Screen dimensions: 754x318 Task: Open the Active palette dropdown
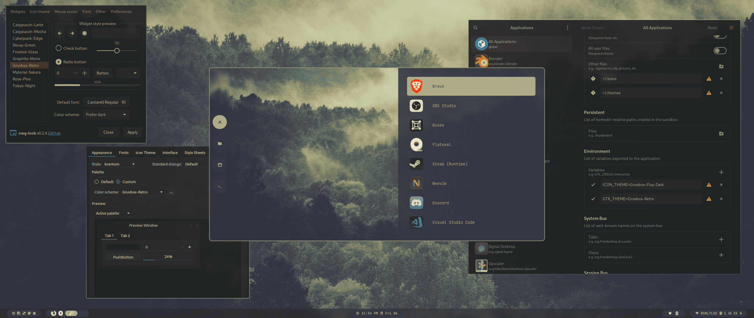click(113, 213)
